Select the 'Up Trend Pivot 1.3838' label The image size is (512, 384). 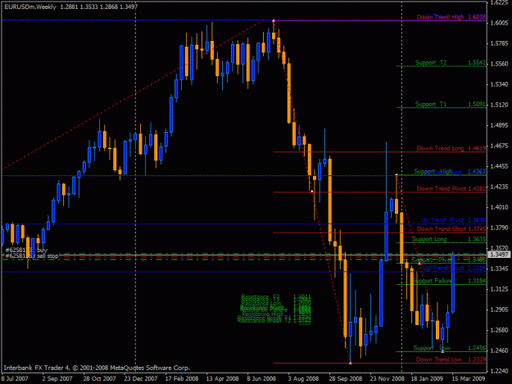(453, 220)
